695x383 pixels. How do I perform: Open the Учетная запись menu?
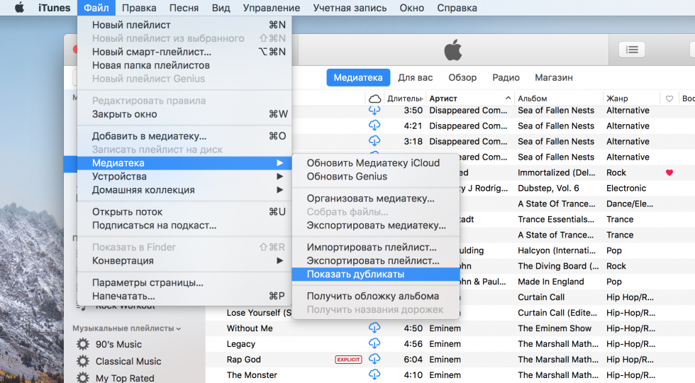pos(350,8)
